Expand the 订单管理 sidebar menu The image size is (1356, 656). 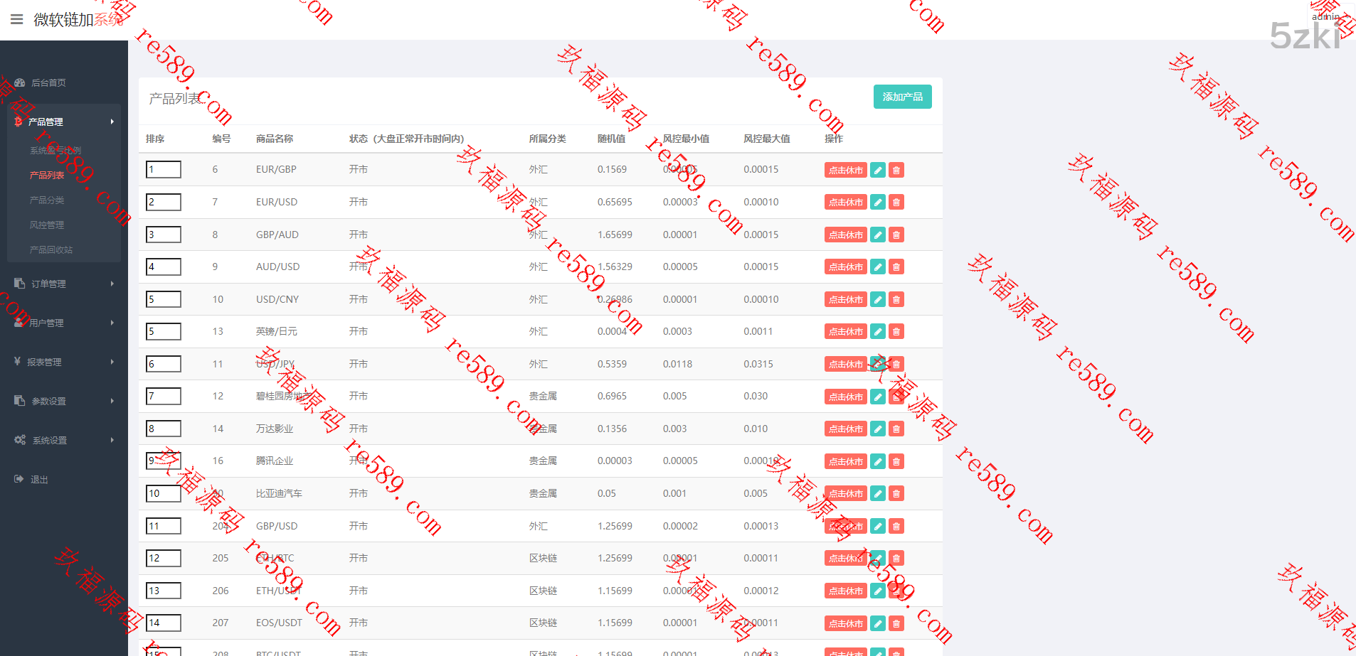coord(64,284)
